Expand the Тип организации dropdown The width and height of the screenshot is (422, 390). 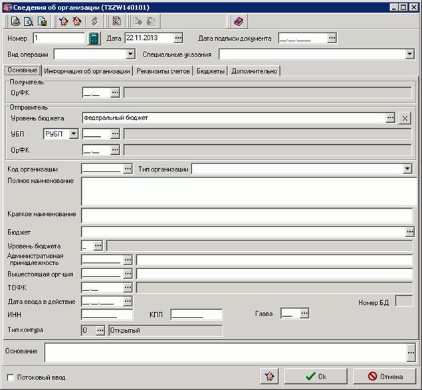(407, 169)
